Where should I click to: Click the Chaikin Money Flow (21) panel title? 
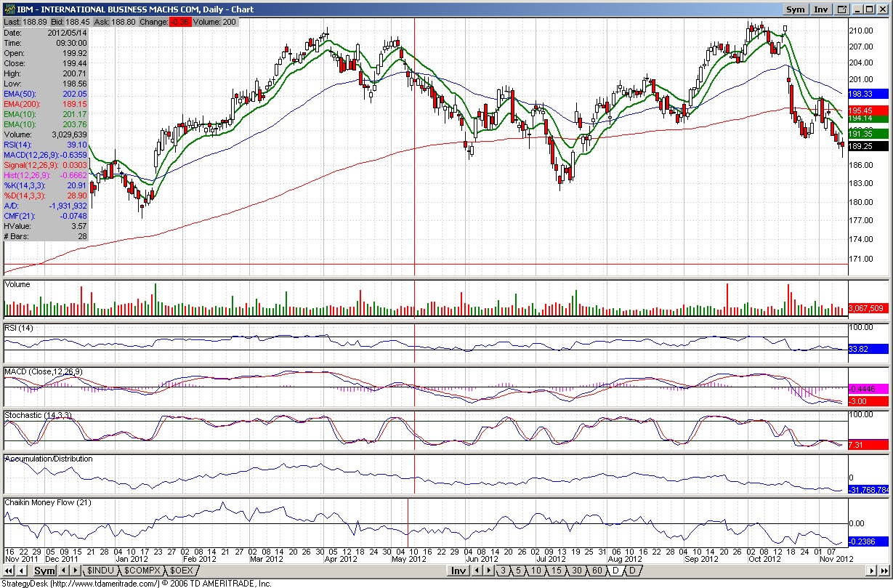point(47,503)
